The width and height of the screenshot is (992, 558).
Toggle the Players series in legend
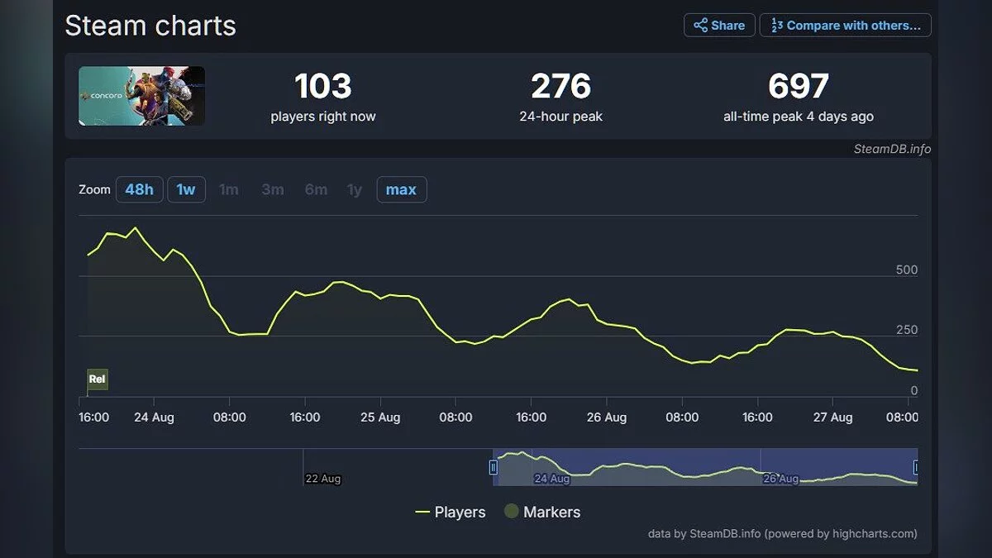pyautogui.click(x=451, y=513)
